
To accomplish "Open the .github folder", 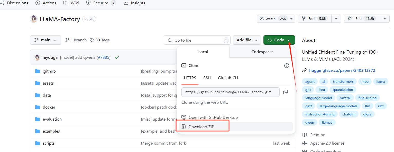I will (x=49, y=71).
